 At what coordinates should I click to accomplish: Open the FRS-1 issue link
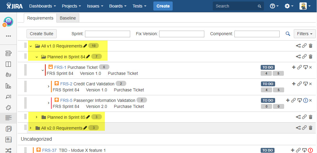pyautogui.click(x=60, y=67)
